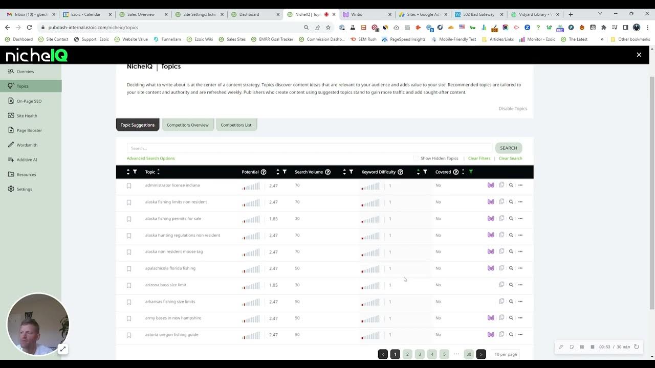Open Site Health in the sidebar
This screenshot has width=655, height=368.
click(x=27, y=116)
